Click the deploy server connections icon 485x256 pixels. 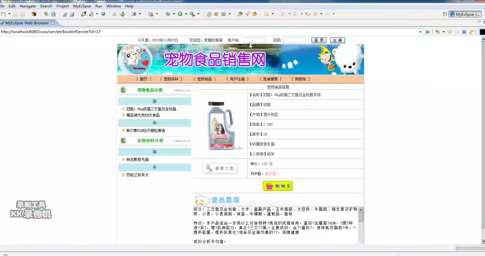click(x=83, y=14)
